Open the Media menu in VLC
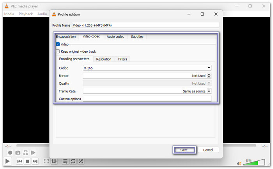The height and width of the screenshot is (169, 273). point(9,14)
